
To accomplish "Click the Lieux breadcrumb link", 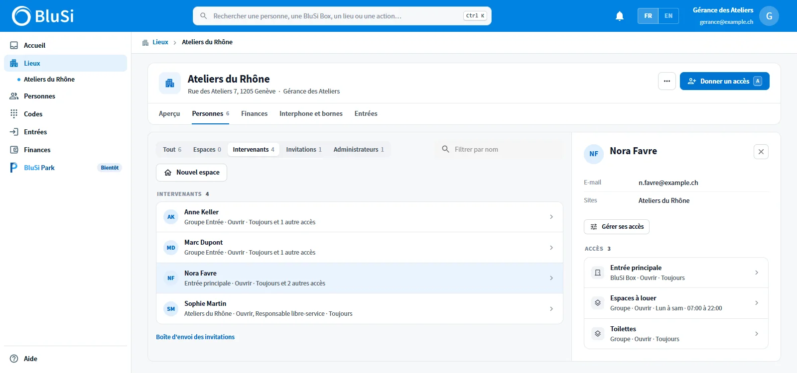I will click(x=160, y=42).
